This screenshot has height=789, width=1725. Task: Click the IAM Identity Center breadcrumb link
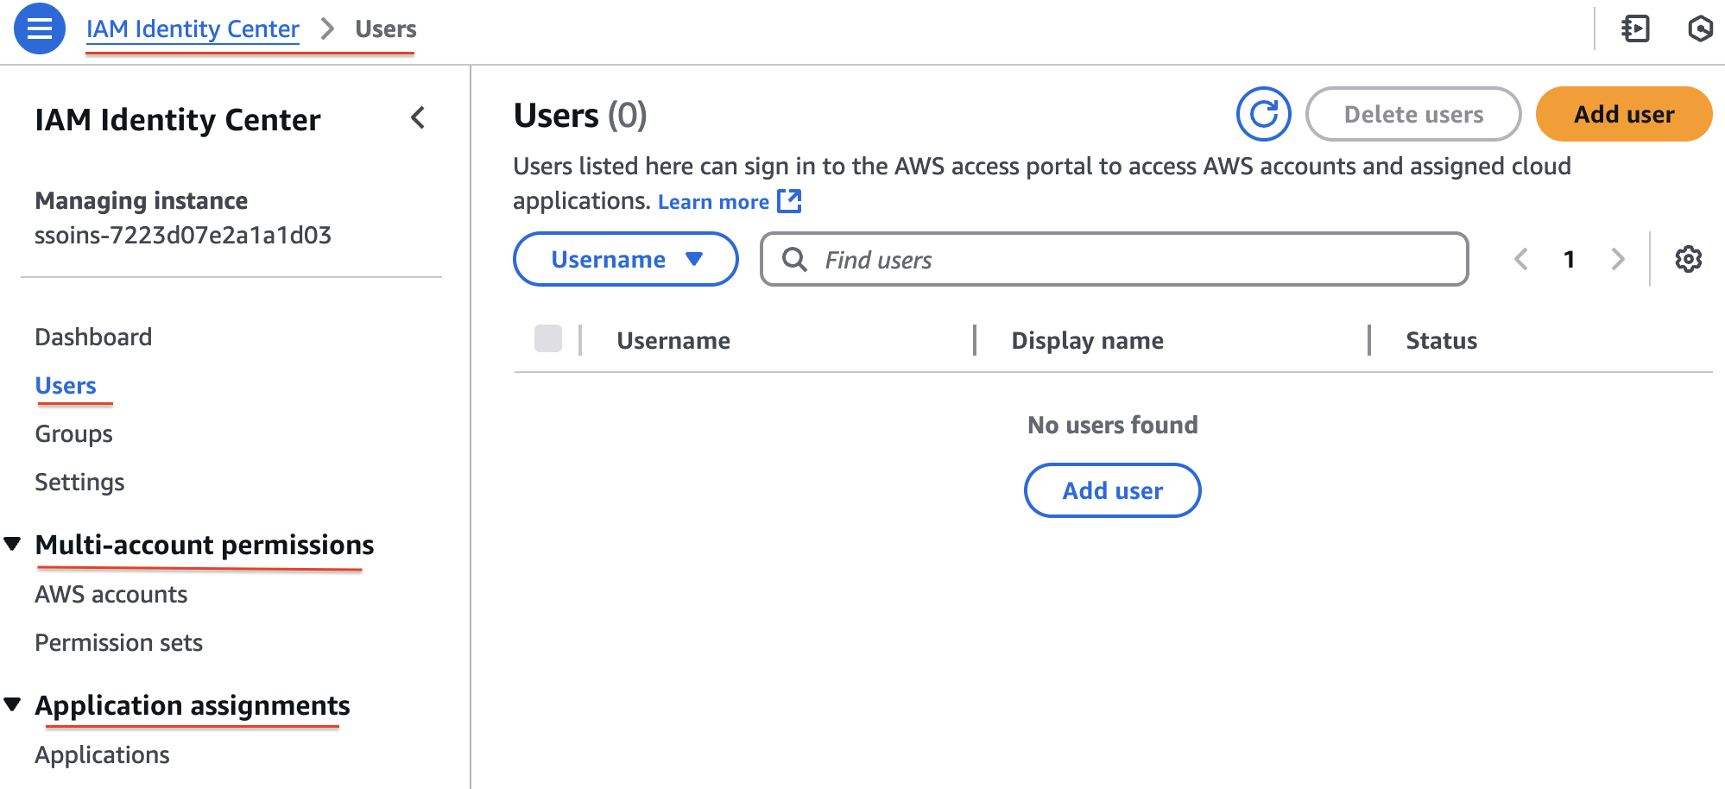(x=193, y=28)
